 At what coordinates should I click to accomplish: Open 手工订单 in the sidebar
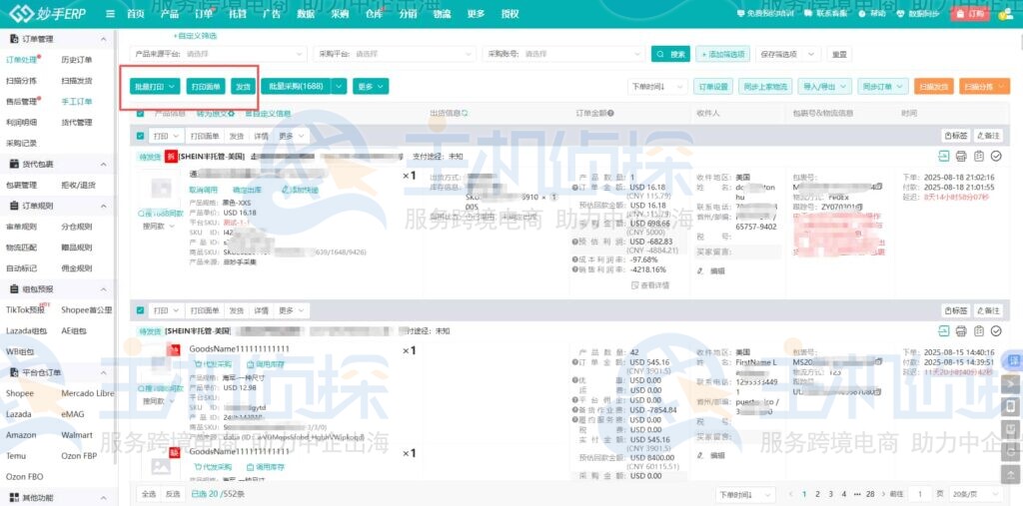click(77, 102)
